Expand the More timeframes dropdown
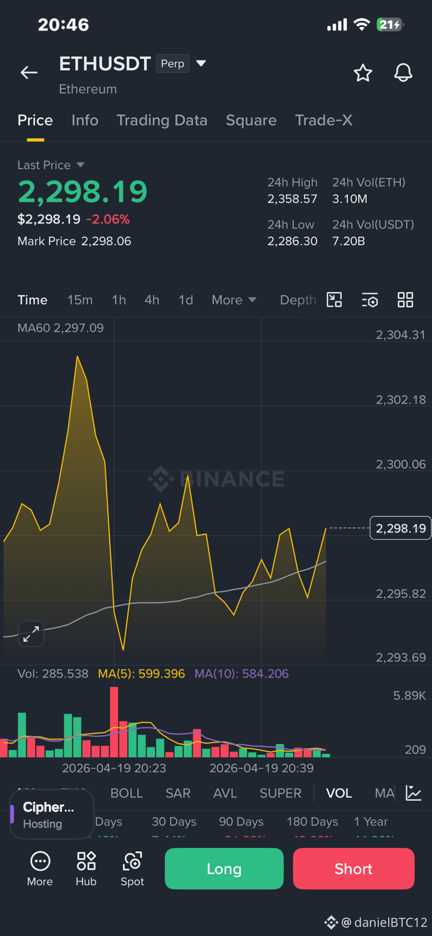This screenshot has width=432, height=936. point(234,300)
